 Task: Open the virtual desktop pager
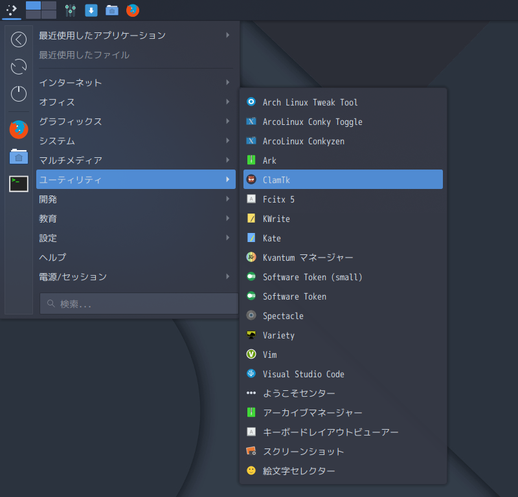click(x=41, y=10)
